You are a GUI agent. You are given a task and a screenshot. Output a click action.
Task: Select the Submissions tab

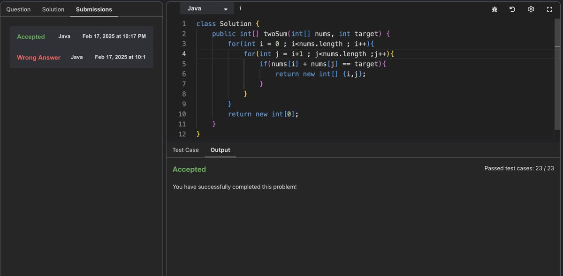93,9
